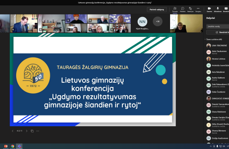Click the Bendrinti share screen icon
The image size is (229, 149).
point(226,10)
